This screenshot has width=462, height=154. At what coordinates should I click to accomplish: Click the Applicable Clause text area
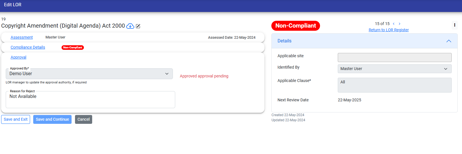394,85
